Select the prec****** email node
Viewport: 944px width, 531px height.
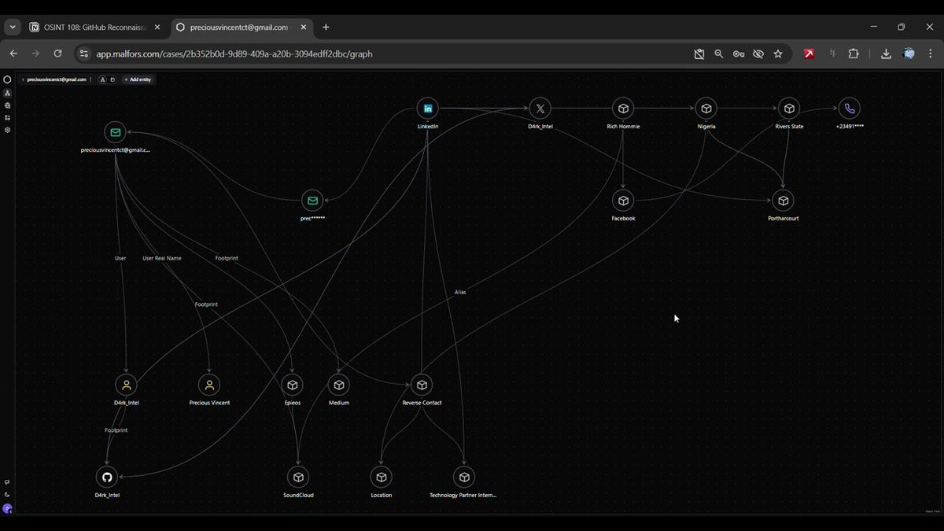(312, 201)
